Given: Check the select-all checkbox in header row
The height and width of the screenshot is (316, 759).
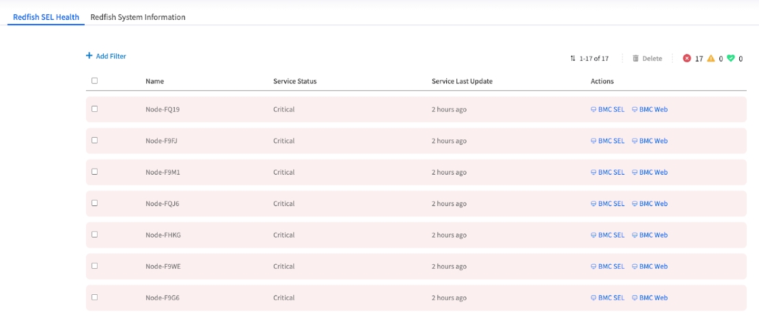Looking at the screenshot, I should click(94, 81).
